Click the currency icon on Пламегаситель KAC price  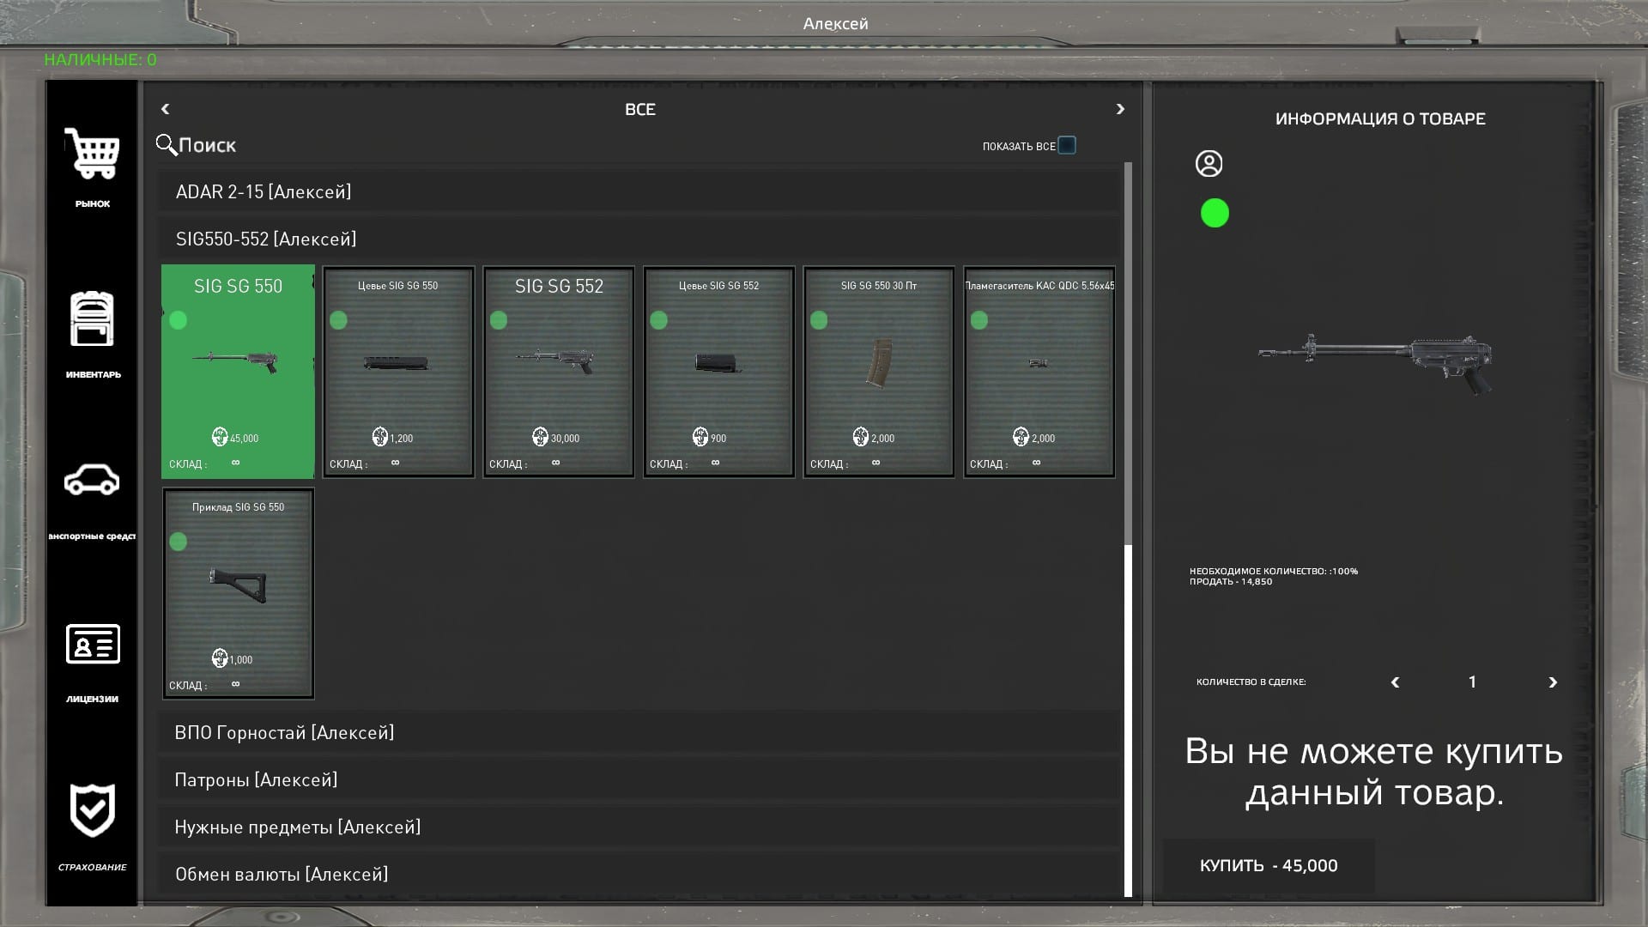[x=1021, y=437]
